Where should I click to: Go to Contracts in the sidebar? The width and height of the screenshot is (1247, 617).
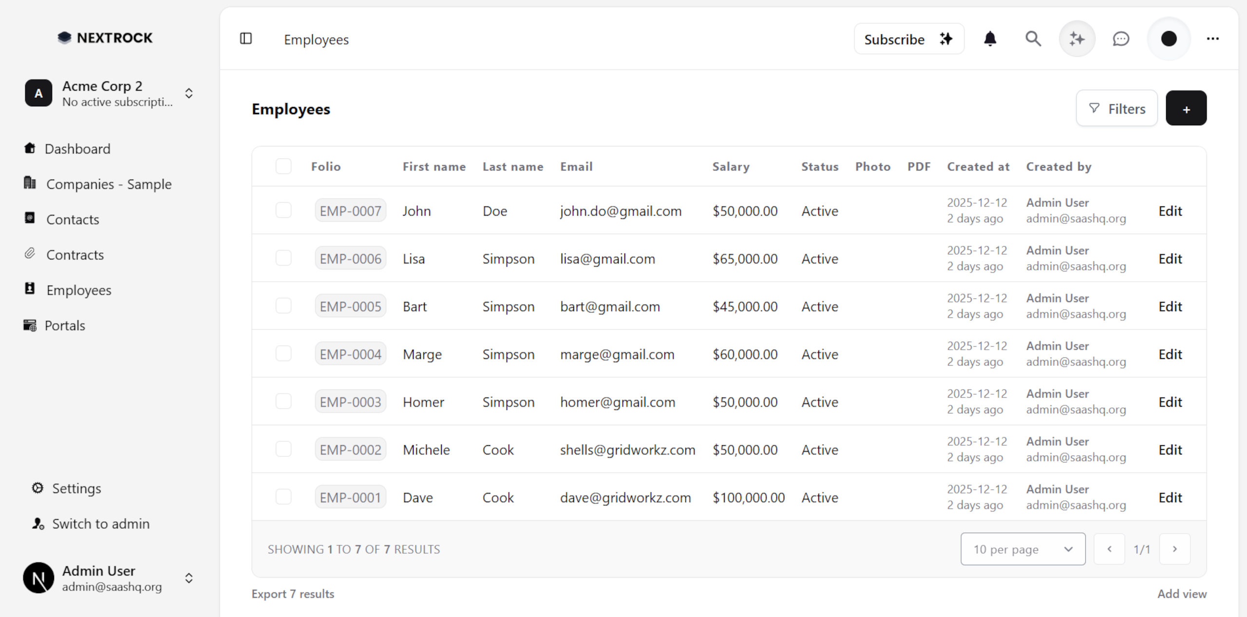coord(75,254)
